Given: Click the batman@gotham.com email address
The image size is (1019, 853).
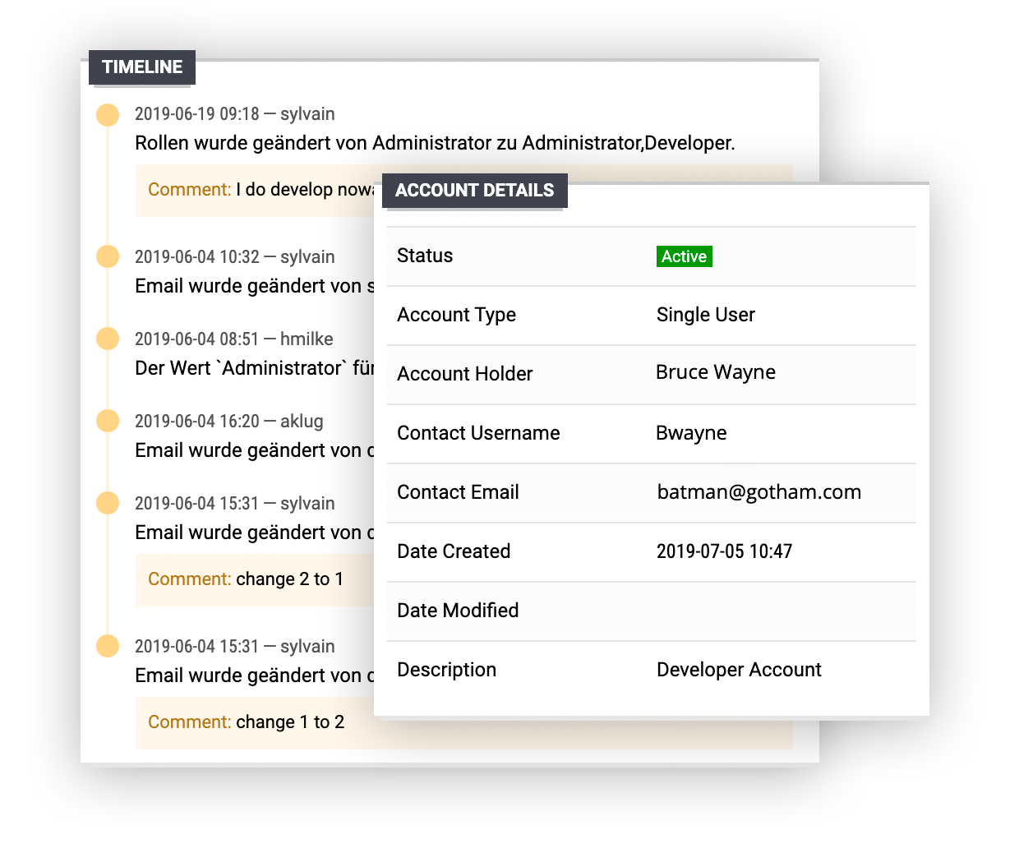Looking at the screenshot, I should tap(758, 492).
